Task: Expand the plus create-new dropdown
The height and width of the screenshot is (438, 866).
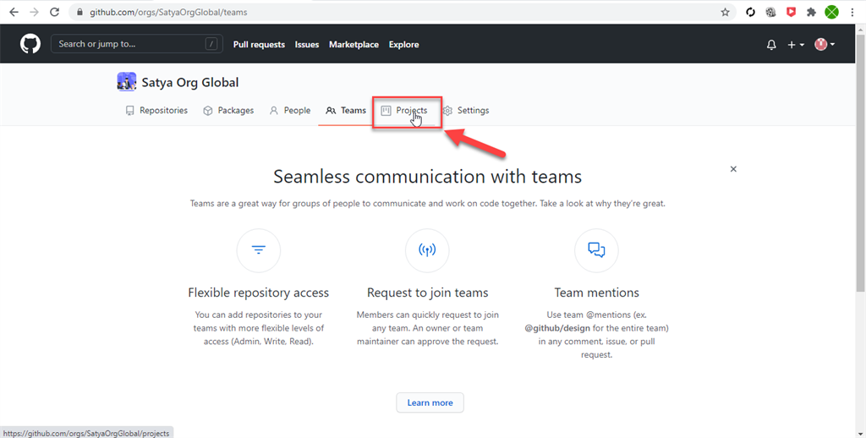Action: tap(795, 45)
